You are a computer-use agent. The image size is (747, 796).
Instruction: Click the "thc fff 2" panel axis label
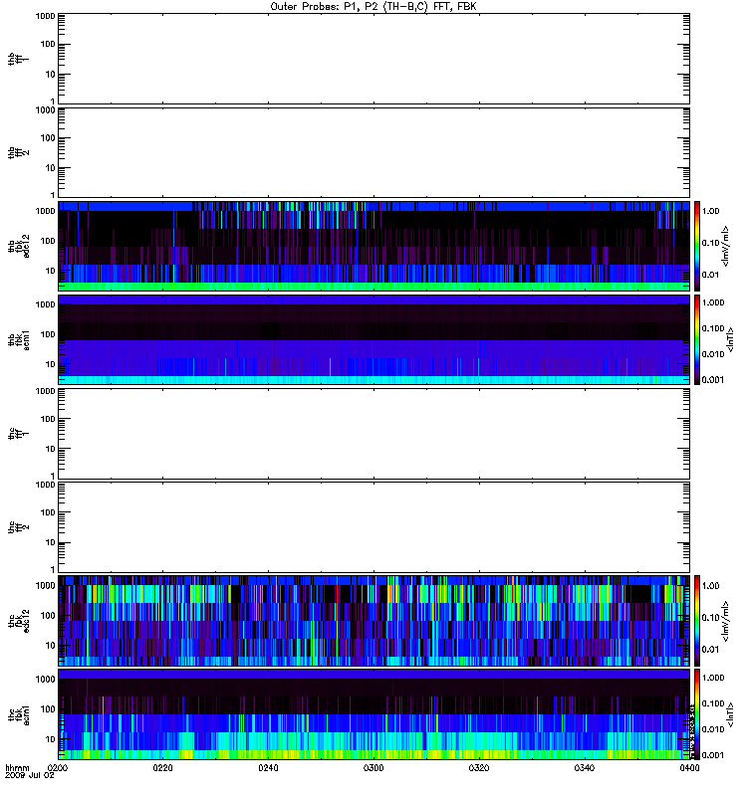[x=18, y=527]
